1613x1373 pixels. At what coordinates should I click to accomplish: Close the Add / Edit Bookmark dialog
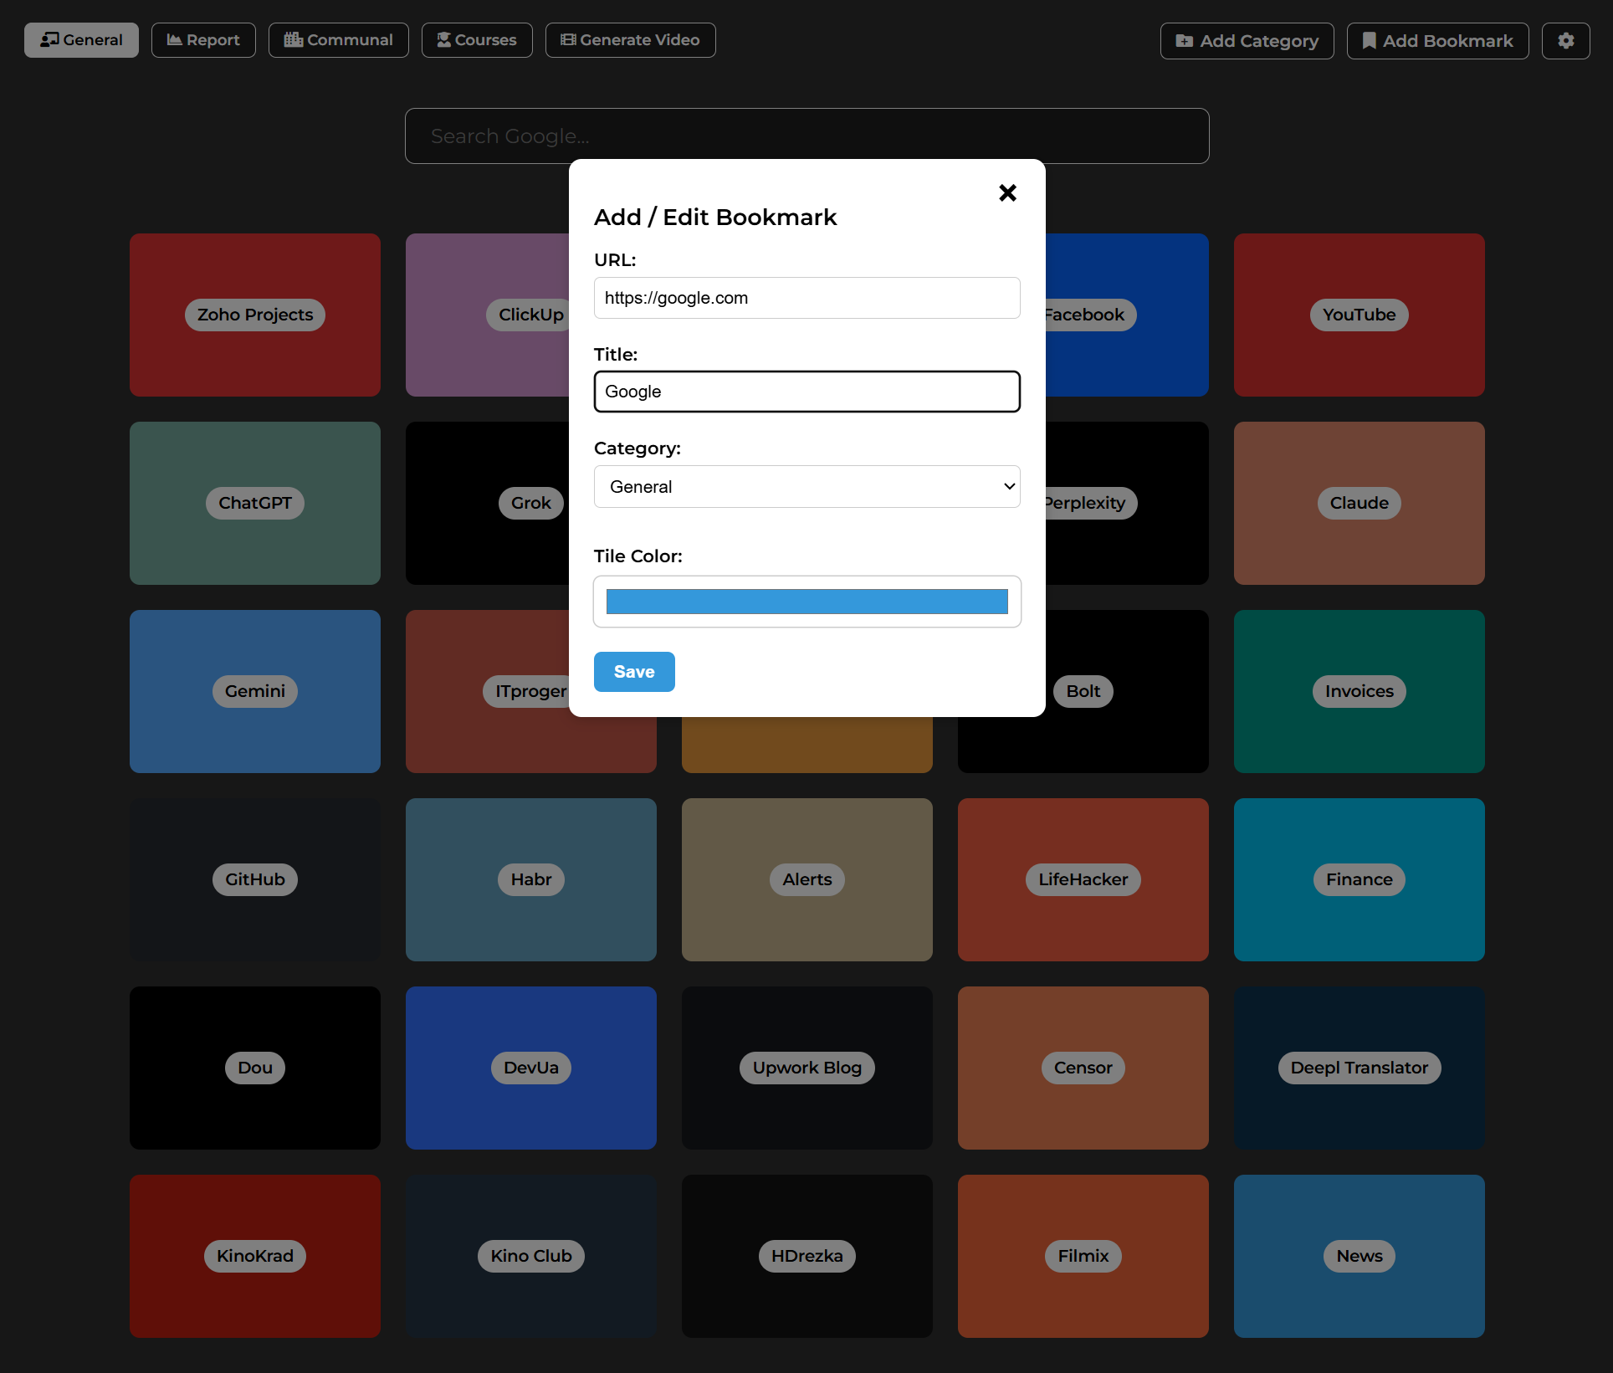click(1007, 193)
